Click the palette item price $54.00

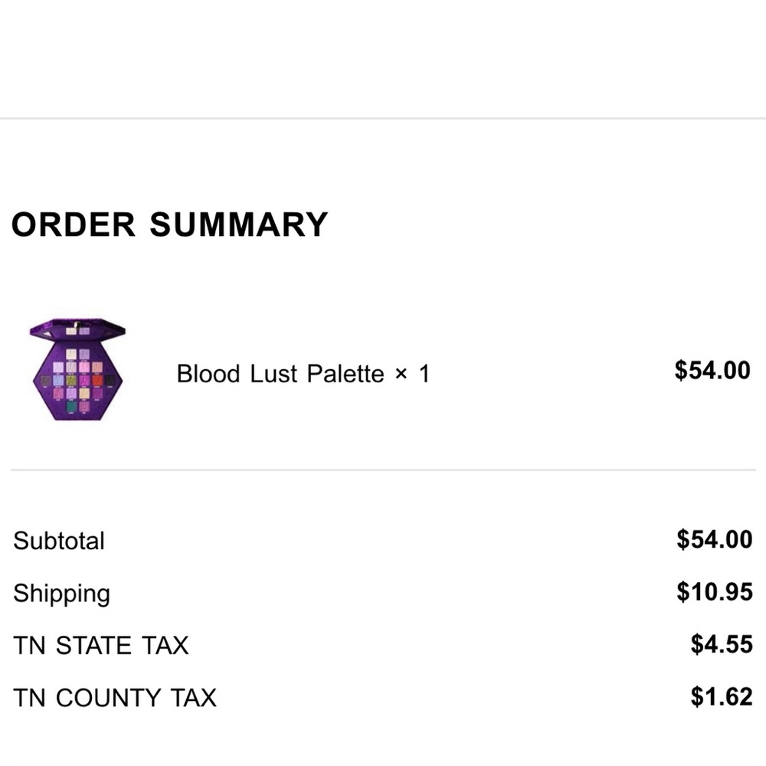click(712, 371)
